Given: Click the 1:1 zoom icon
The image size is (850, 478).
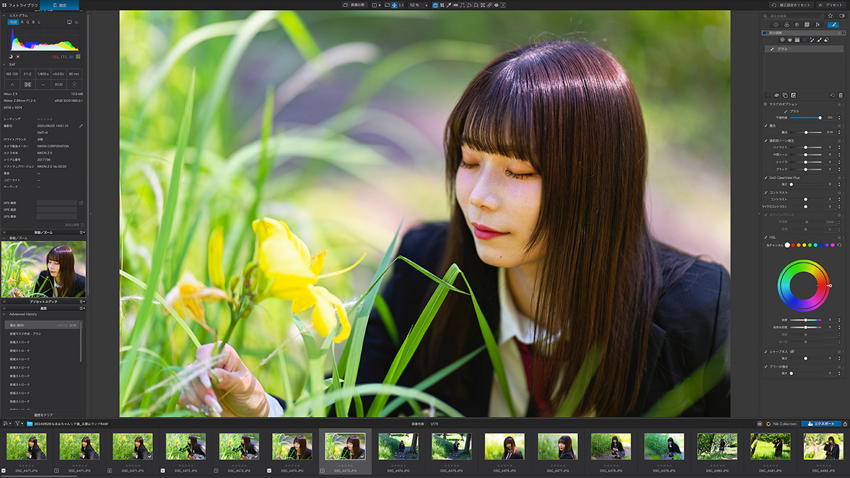Looking at the screenshot, I should click(401, 5).
